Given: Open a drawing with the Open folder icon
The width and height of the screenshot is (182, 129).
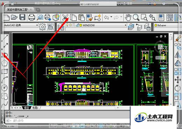Looking at the screenshot, I should 14,17.
